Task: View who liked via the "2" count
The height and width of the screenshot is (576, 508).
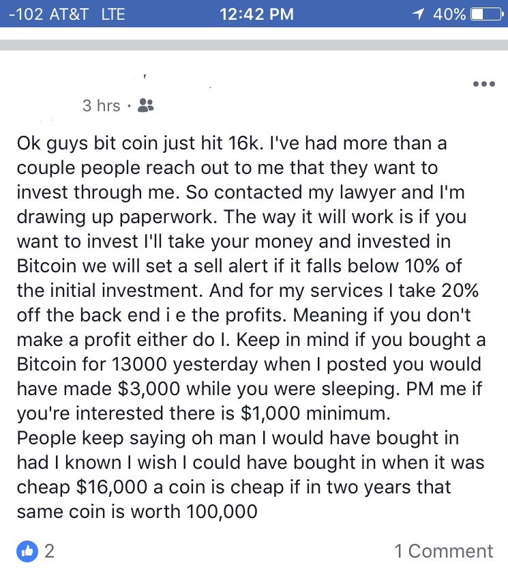Action: point(50,551)
